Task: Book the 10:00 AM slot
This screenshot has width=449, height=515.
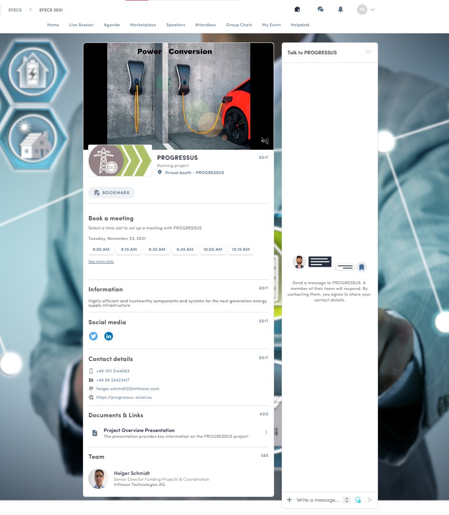Action: 213,249
